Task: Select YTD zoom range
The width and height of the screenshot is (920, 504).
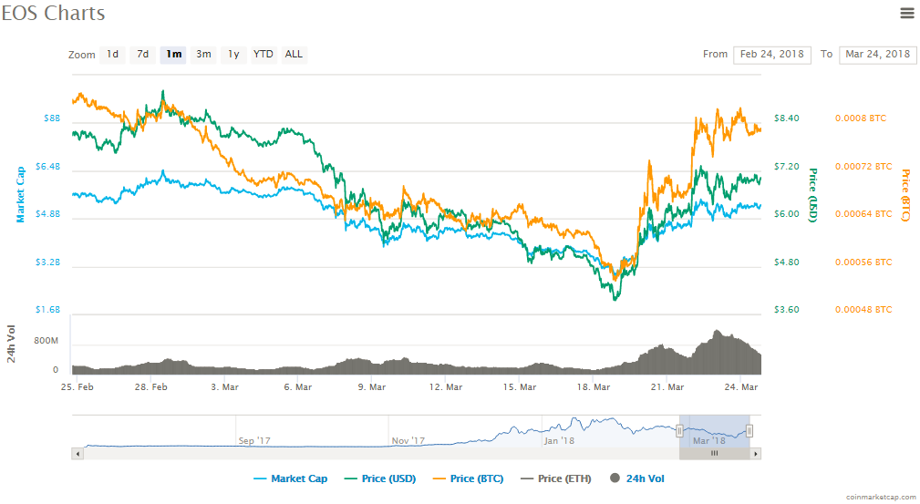Action: pos(264,55)
